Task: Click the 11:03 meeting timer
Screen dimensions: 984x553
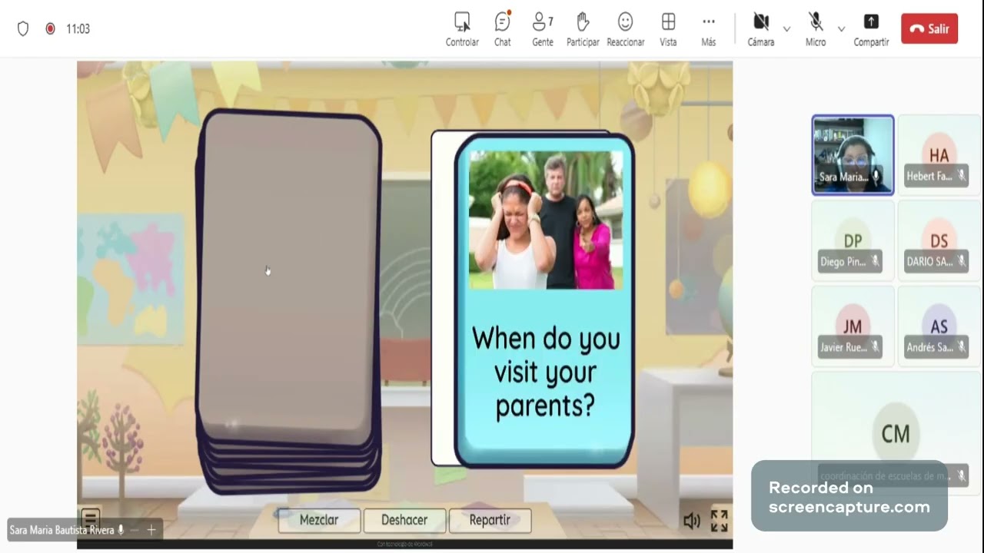Action: pos(78,28)
